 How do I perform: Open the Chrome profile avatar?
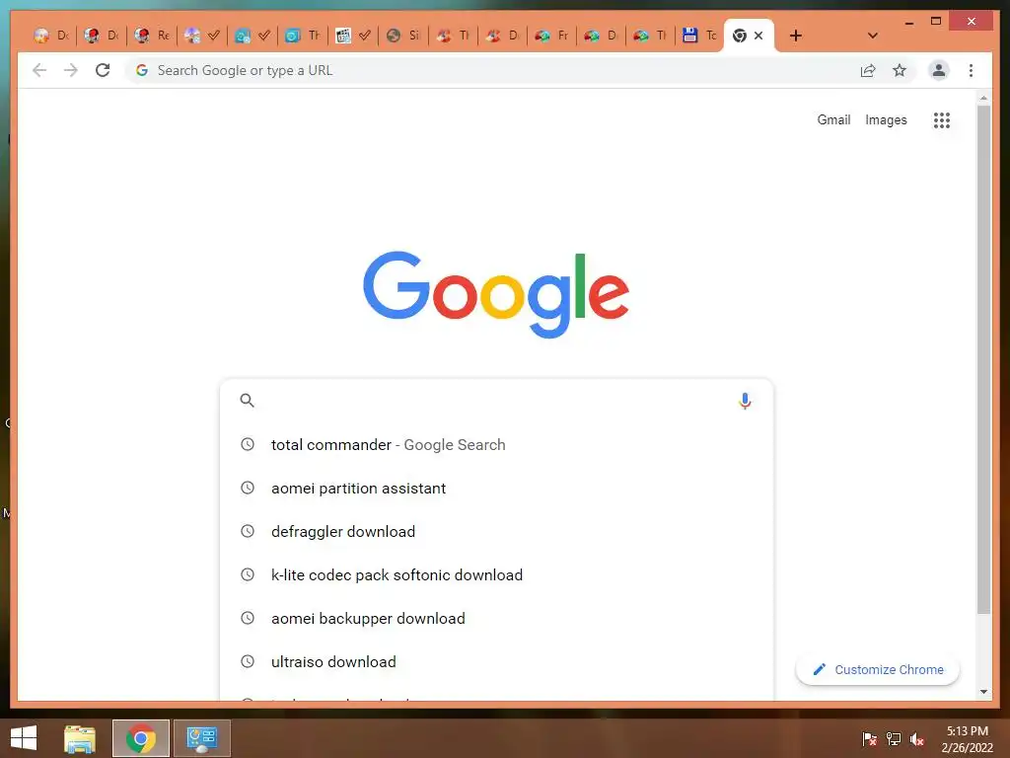pos(939,70)
